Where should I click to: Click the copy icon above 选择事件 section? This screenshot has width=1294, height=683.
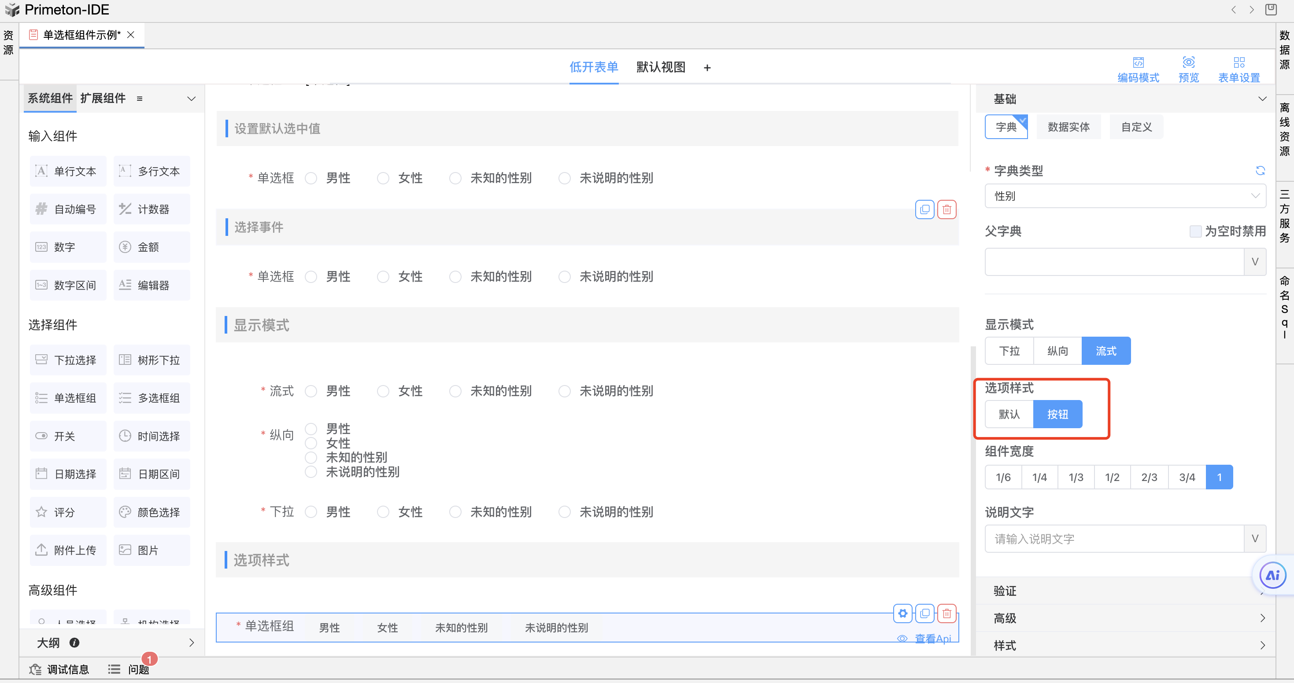click(924, 209)
